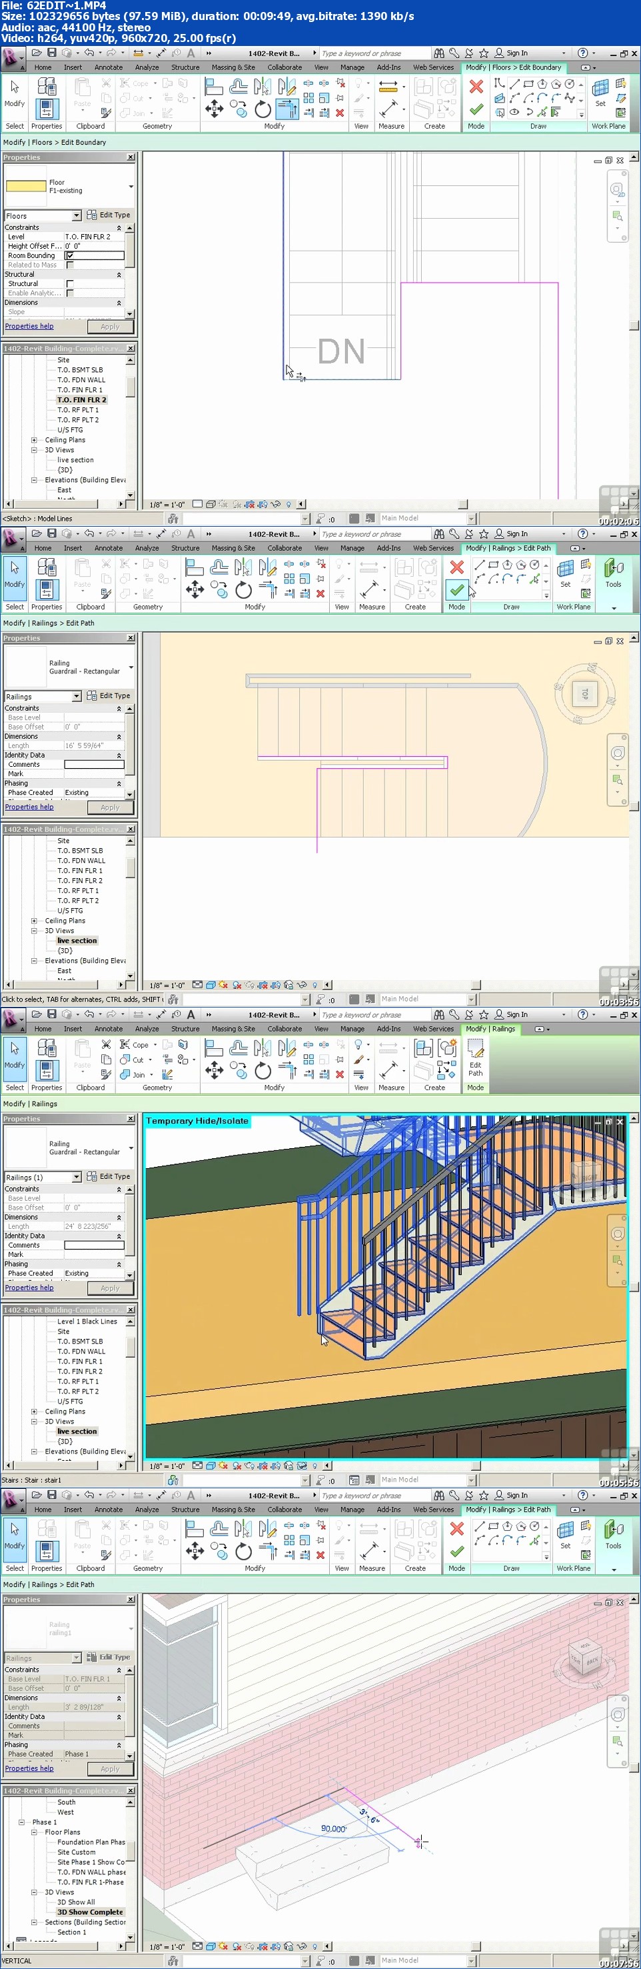This screenshot has height=1969, width=641.
Task: Toggle Related to Mass checkbox in Floor properties
Action: tap(69, 265)
